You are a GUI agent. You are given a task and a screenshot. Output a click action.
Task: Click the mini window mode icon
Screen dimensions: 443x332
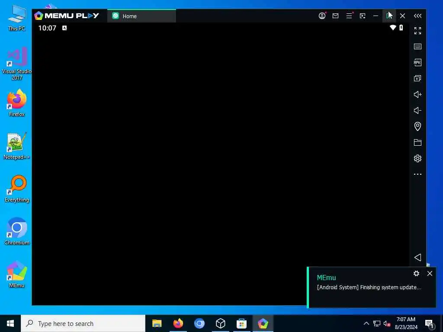(363, 16)
